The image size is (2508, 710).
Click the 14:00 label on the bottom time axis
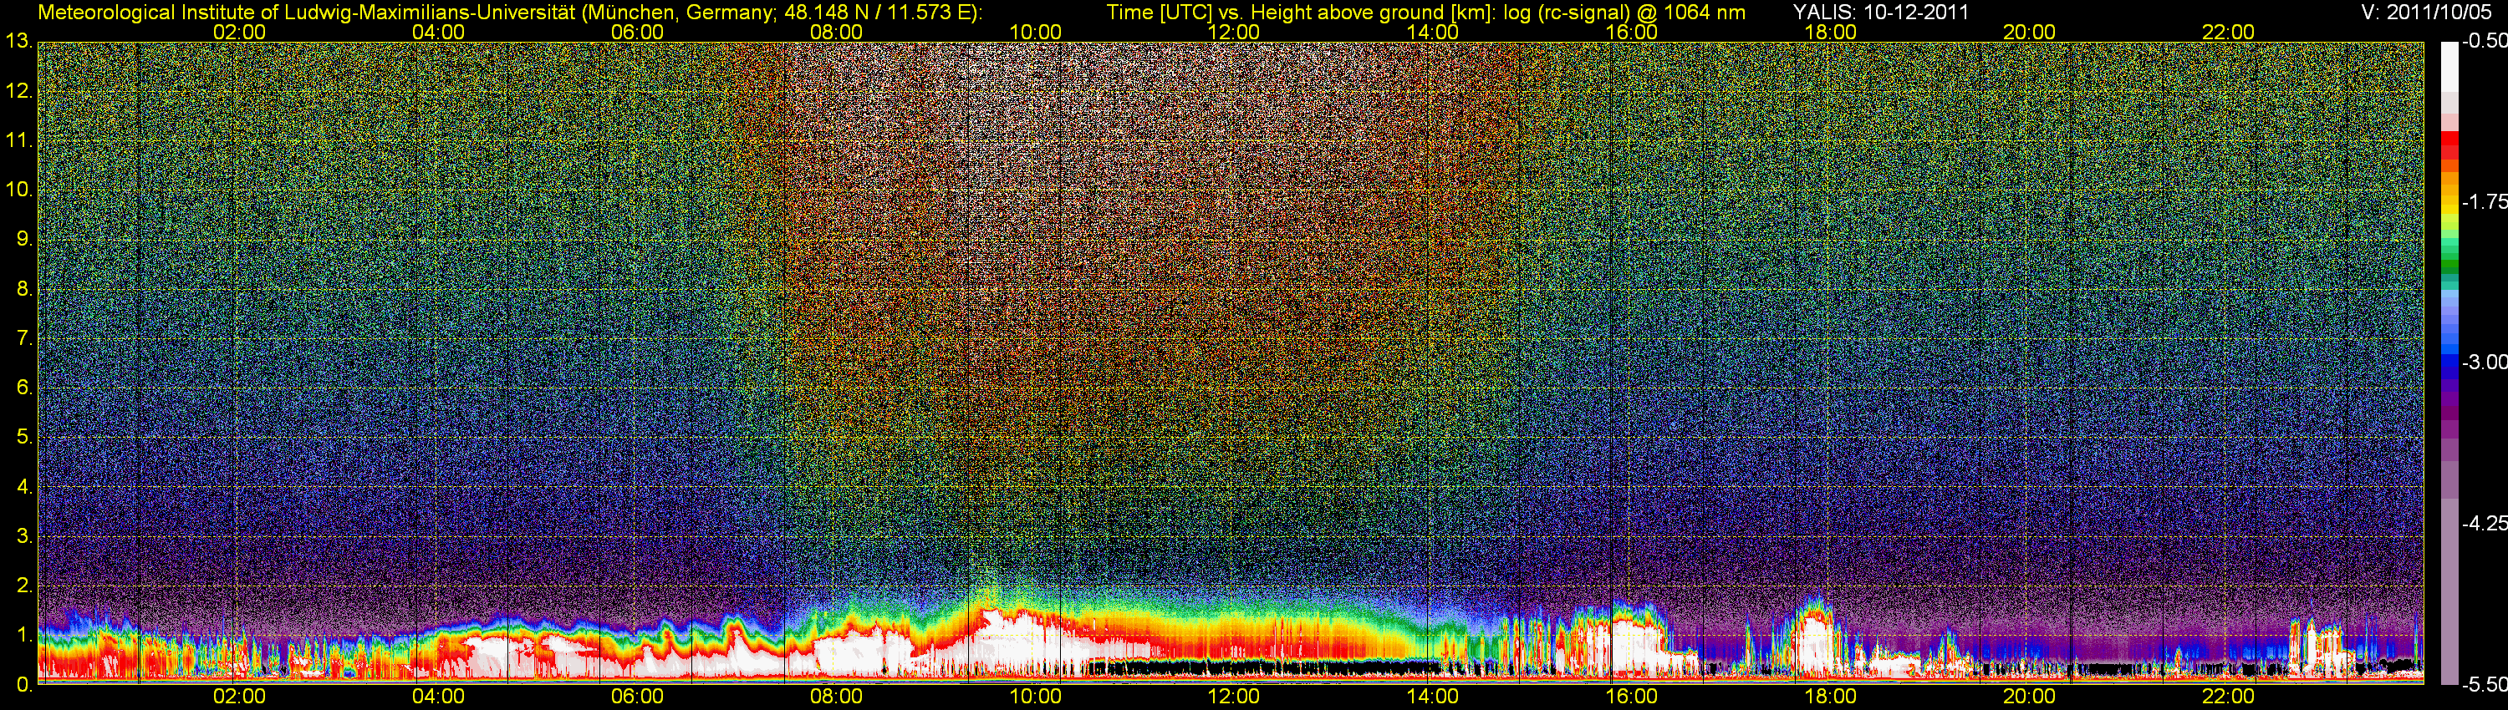click(x=1433, y=697)
